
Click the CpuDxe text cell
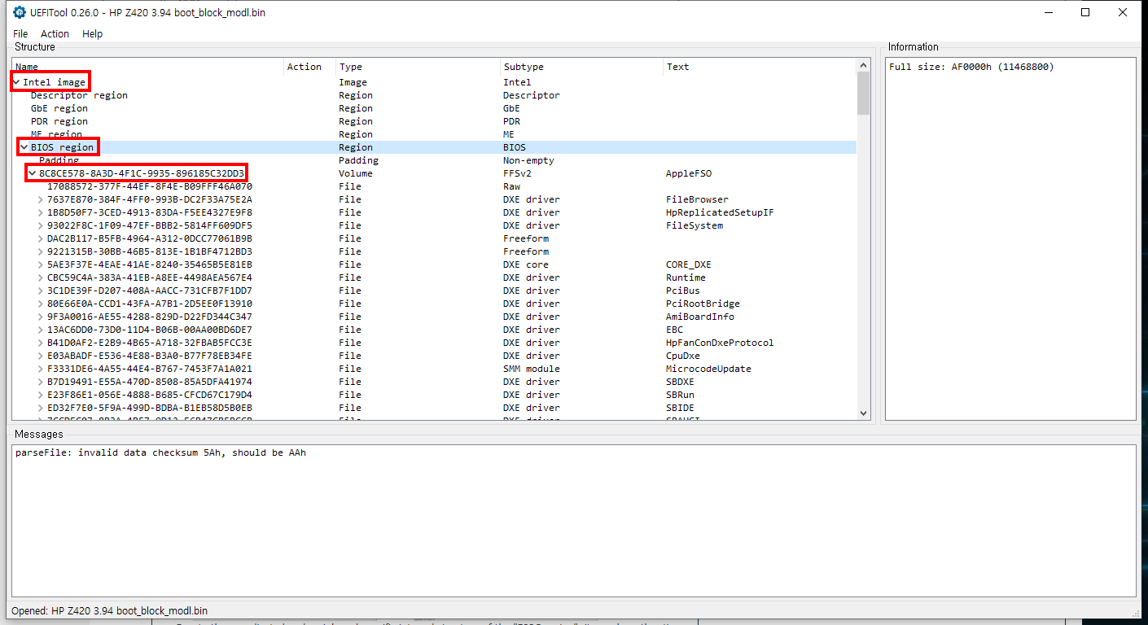(682, 356)
